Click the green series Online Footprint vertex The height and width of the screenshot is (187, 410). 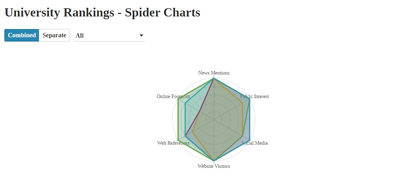(178, 99)
